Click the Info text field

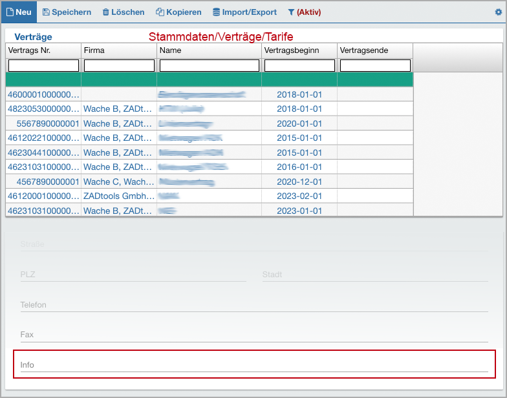[253, 365]
